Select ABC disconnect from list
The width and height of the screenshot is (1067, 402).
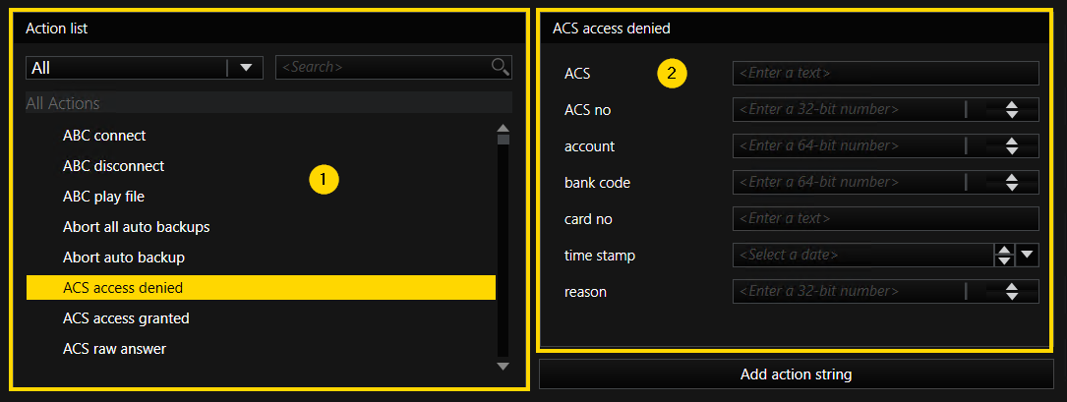113,166
